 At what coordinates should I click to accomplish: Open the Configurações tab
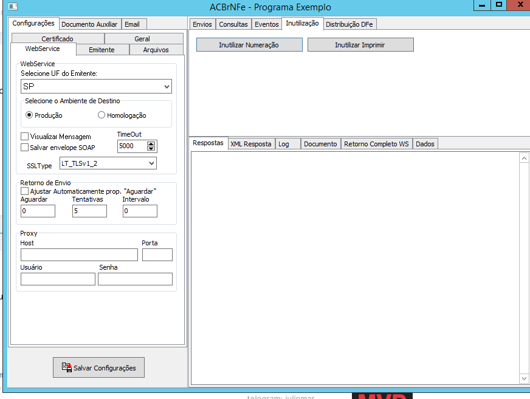point(33,23)
